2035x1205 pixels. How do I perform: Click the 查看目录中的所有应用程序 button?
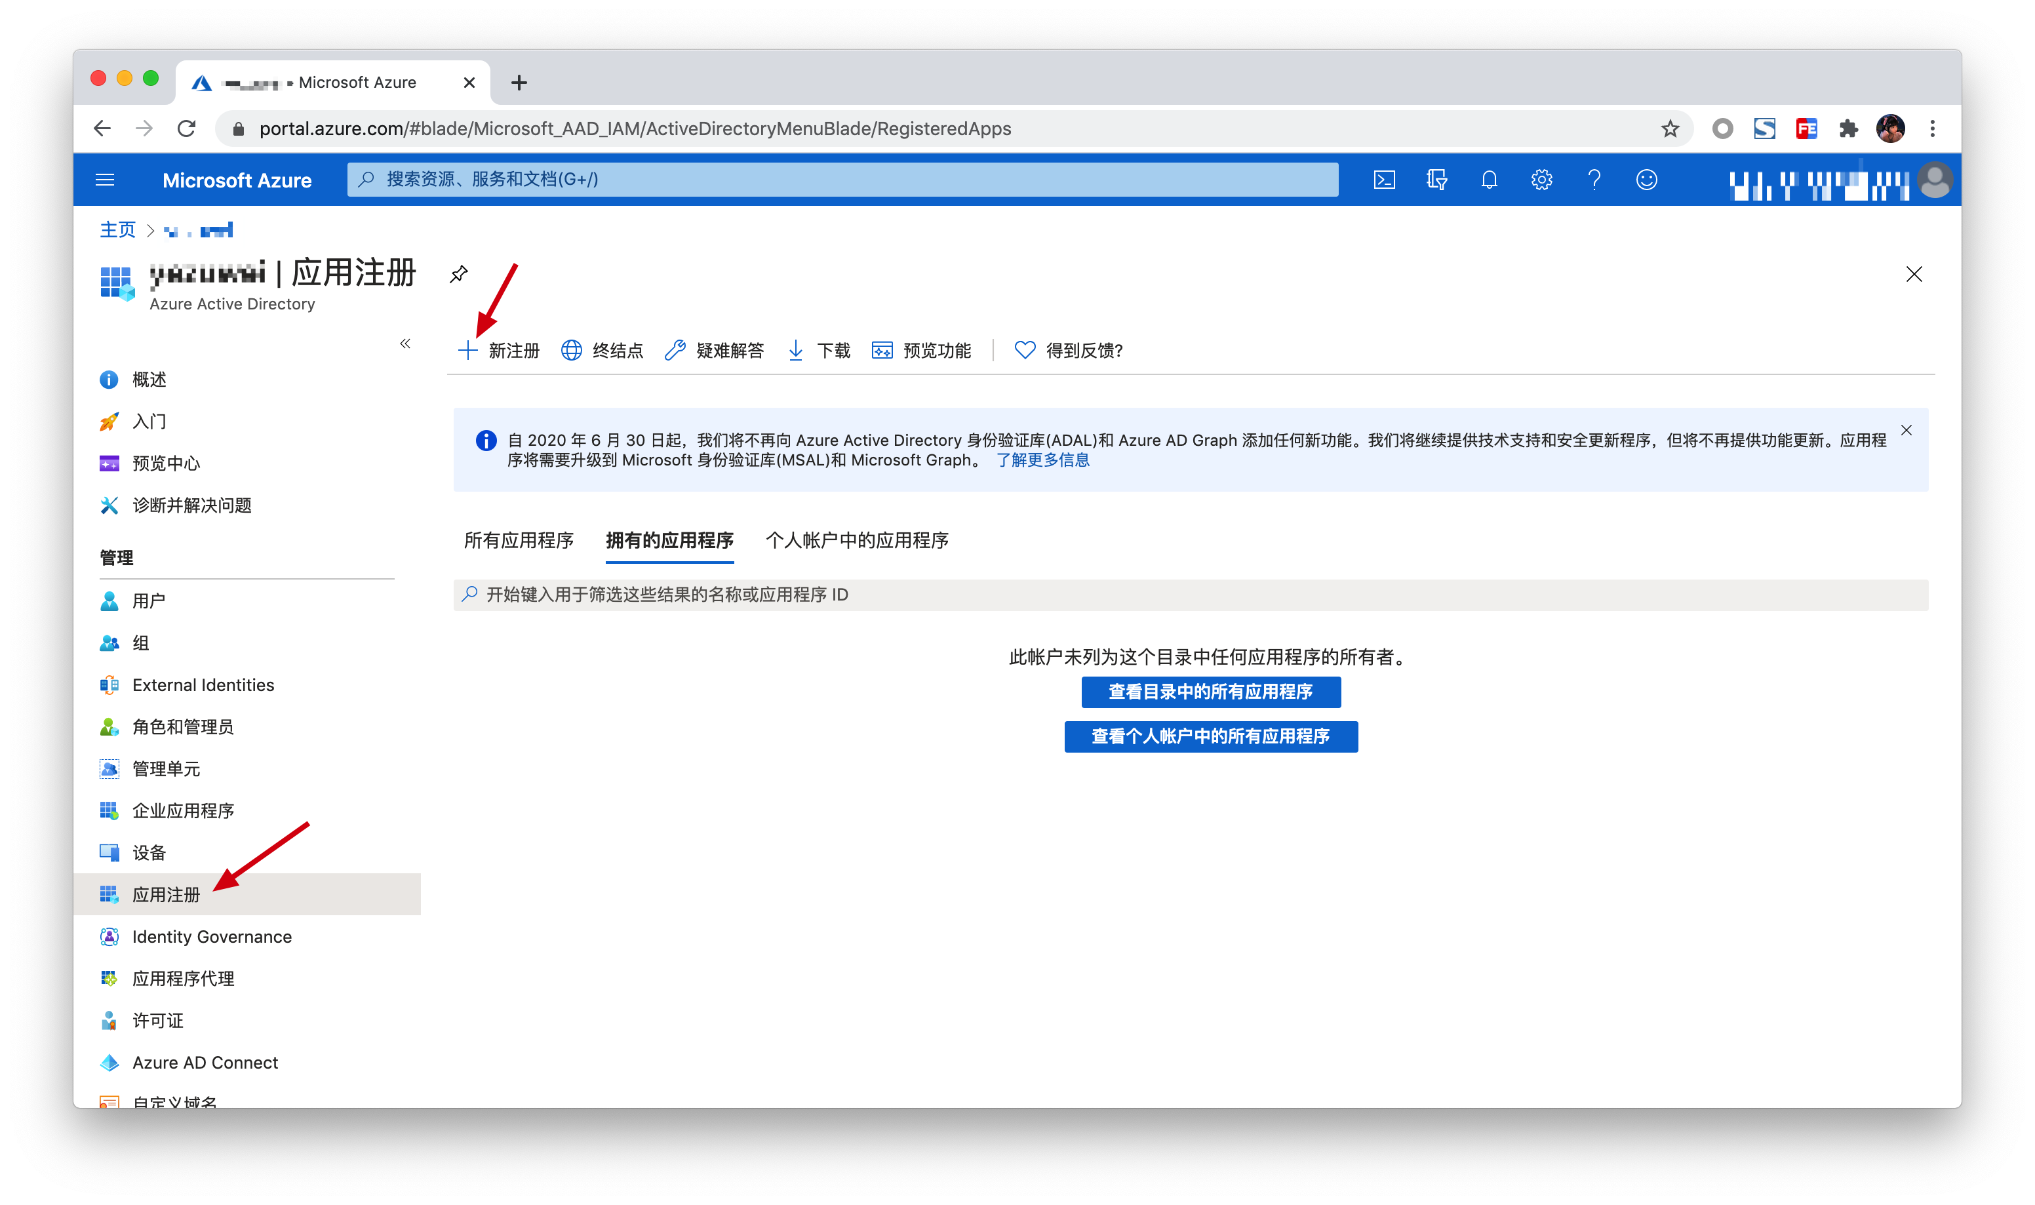click(x=1210, y=692)
